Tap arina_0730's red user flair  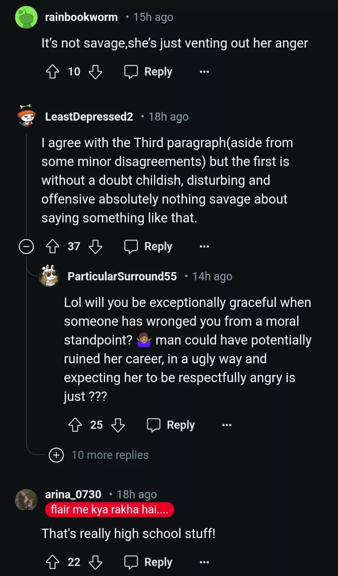tap(109, 509)
